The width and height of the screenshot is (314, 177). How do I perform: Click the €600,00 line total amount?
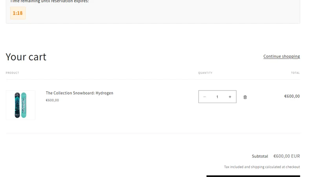pos(292,96)
